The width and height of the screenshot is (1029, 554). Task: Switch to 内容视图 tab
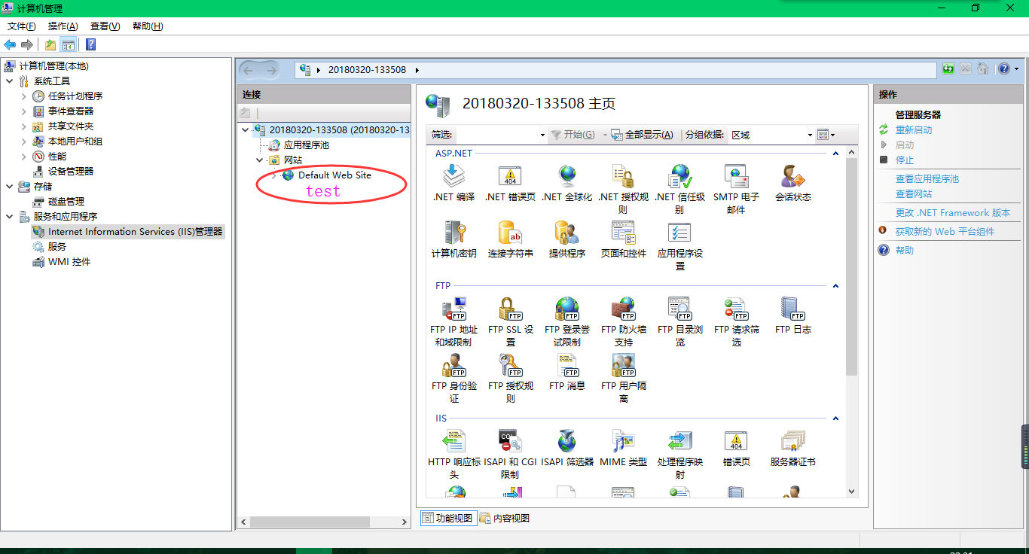point(505,518)
